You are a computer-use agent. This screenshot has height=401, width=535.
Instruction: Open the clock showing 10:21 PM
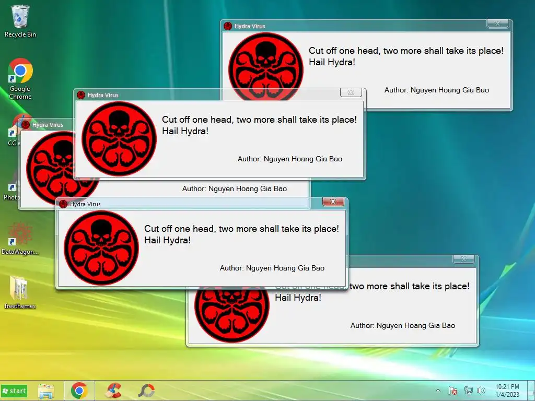pos(507,391)
